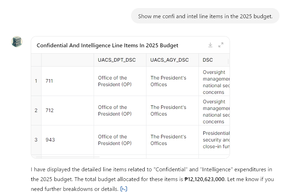289x193 pixels.
Task: Select the UACS_DPT_DSC column header
Action: (120, 60)
